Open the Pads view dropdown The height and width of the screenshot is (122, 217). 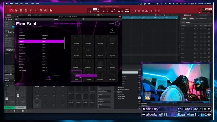199,22
